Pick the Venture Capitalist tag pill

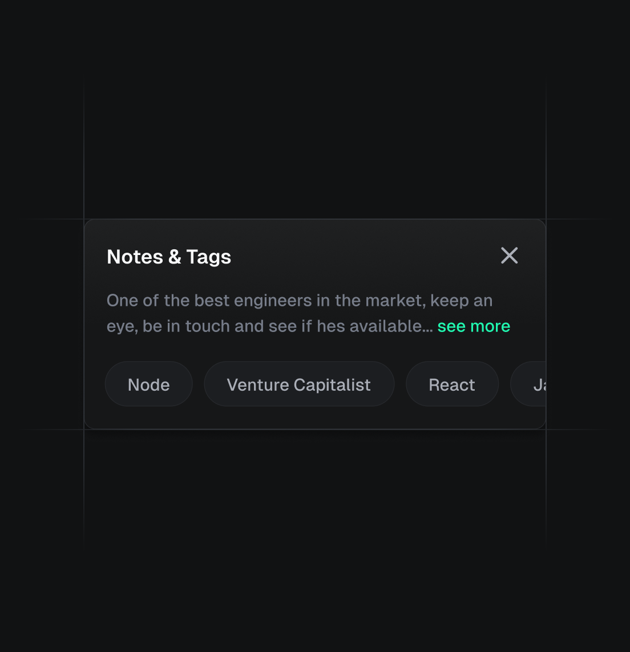point(299,384)
